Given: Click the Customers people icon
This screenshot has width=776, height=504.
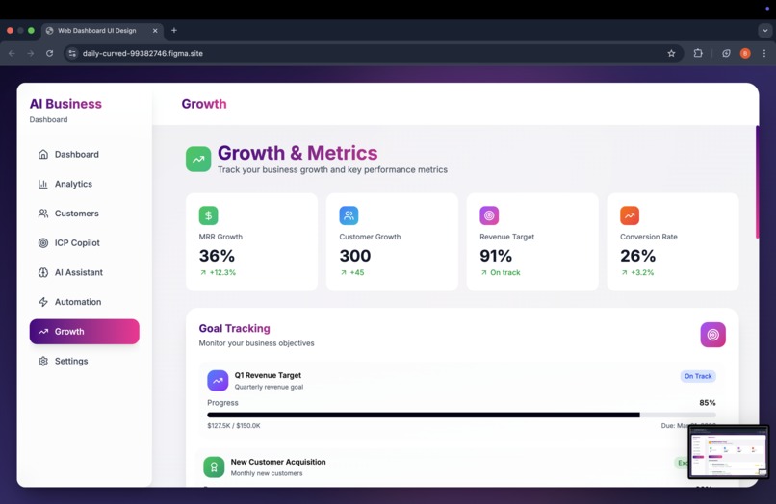Looking at the screenshot, I should [43, 214].
